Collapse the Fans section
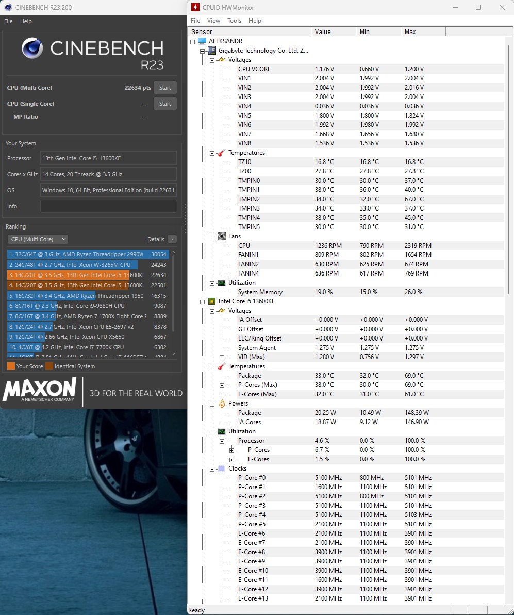The width and height of the screenshot is (514, 615). coord(212,237)
